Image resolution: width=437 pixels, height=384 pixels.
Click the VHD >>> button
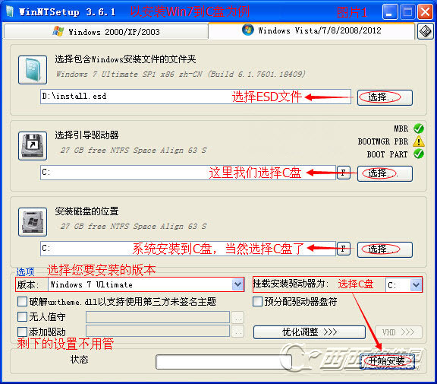[398, 332]
